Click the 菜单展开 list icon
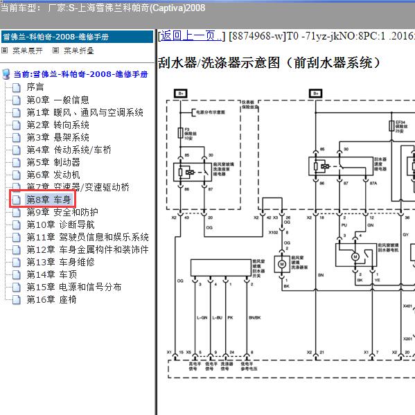Viewport: 415px width, 415px height. coord(4,51)
